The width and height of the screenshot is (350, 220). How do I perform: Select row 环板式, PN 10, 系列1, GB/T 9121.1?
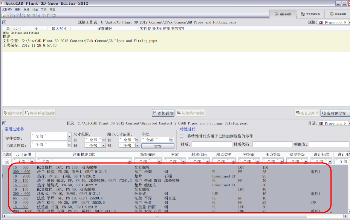[x=175, y=194]
